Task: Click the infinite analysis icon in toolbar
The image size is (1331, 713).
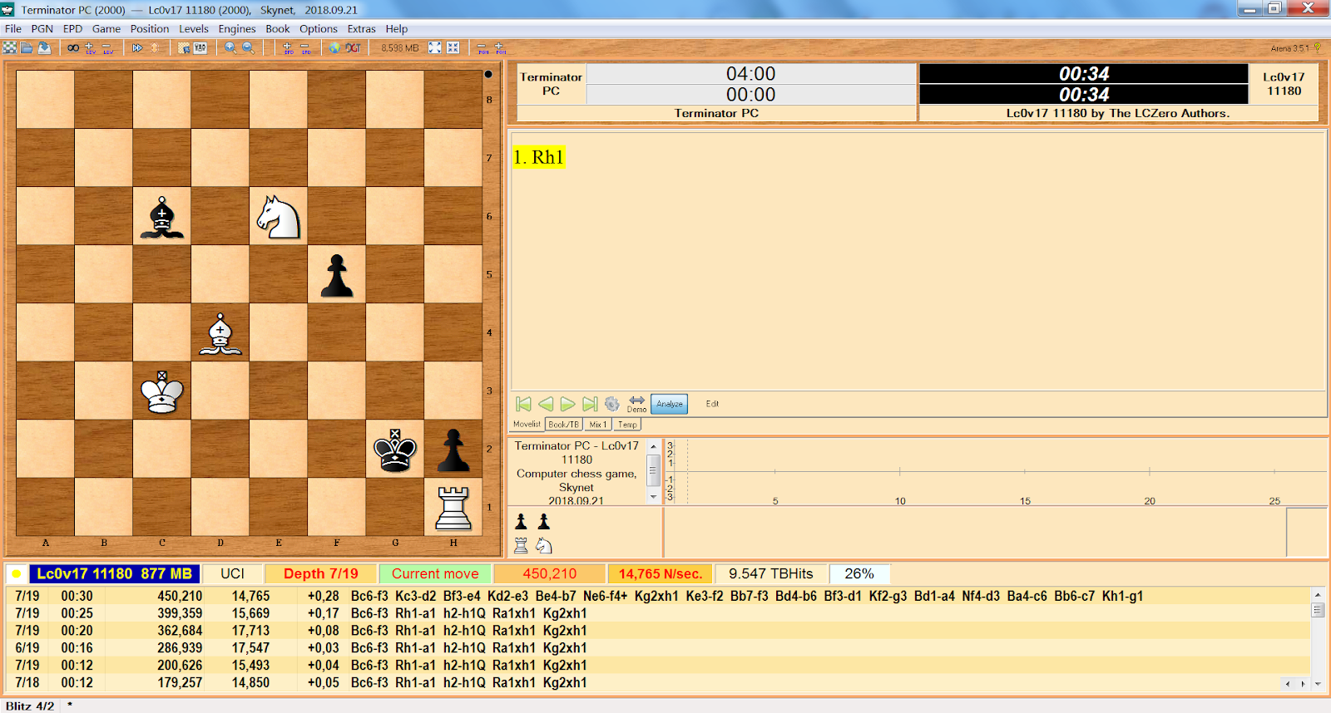Action: click(x=73, y=48)
